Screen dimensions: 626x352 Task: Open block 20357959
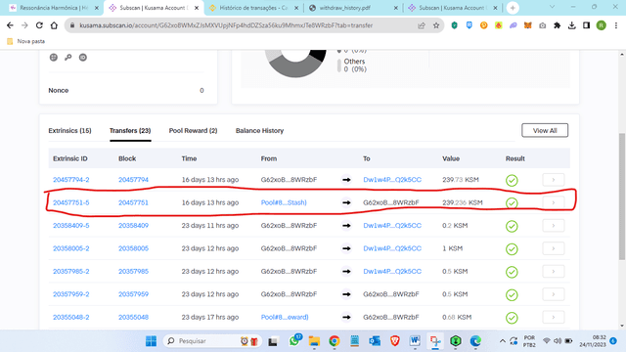point(133,294)
